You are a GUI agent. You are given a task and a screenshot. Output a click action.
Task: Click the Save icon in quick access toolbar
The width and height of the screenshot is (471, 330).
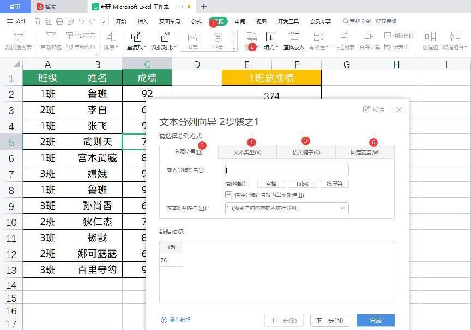click(38, 21)
